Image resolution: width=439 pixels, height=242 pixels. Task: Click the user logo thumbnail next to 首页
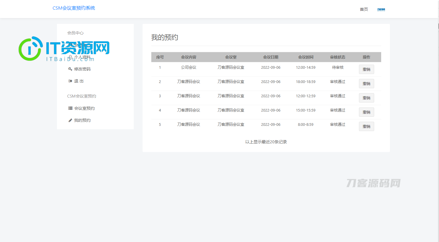[x=381, y=10]
